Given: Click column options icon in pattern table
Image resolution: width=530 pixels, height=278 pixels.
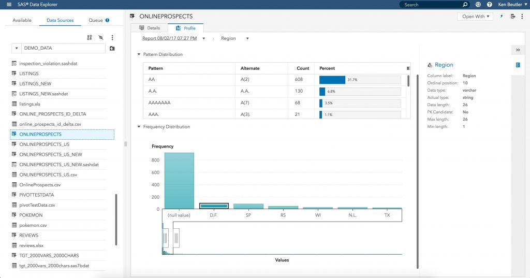Looking at the screenshot, I should [x=408, y=68].
